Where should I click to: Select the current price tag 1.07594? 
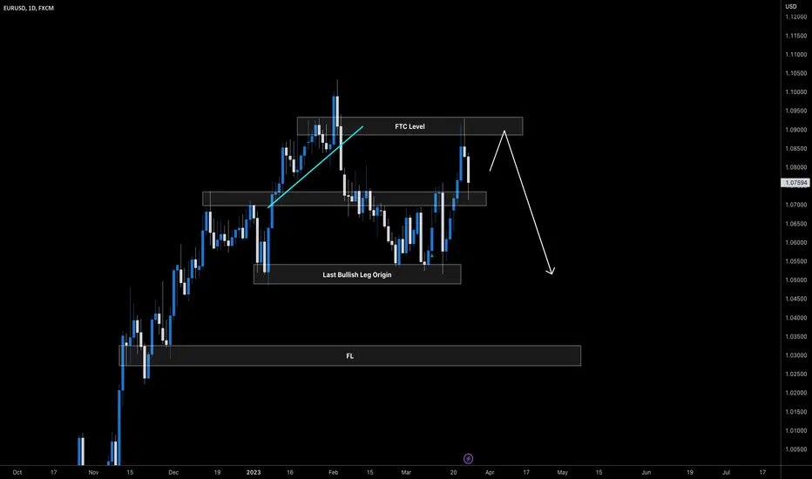[795, 183]
